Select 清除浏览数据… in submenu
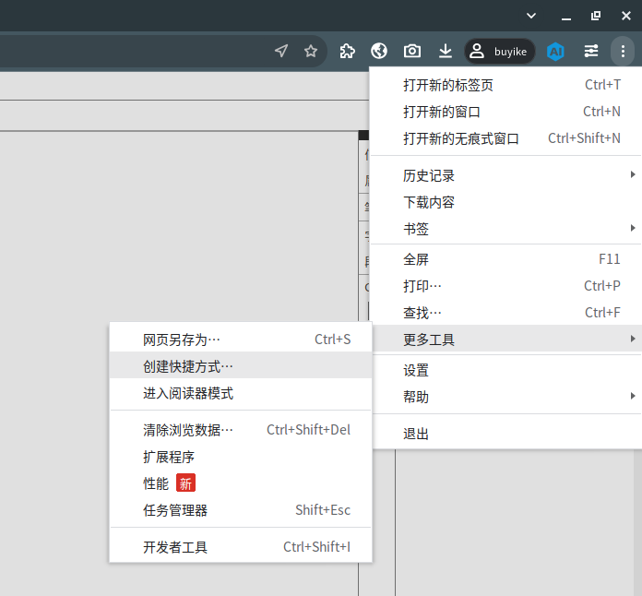This screenshot has width=642, height=596. pos(241,430)
